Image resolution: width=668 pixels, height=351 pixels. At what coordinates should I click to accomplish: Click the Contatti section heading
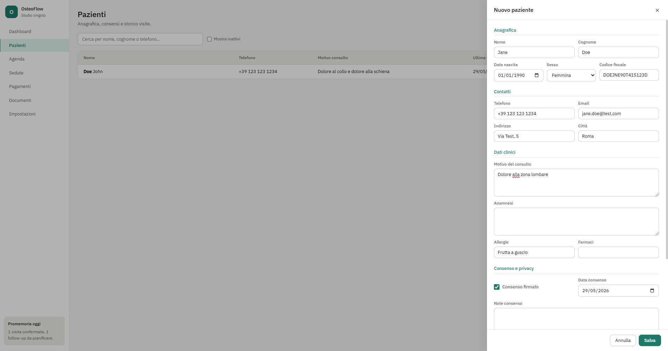click(502, 91)
